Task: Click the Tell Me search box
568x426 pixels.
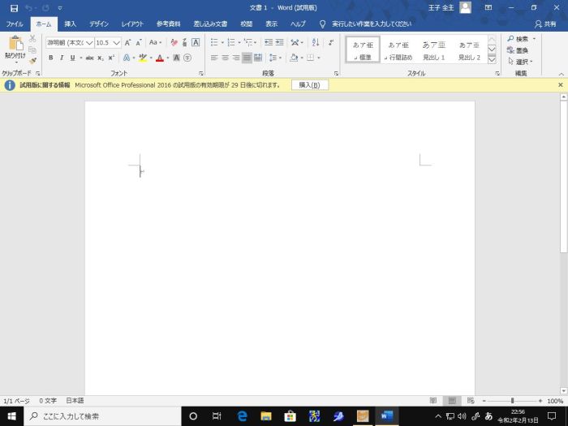Action: coord(371,24)
